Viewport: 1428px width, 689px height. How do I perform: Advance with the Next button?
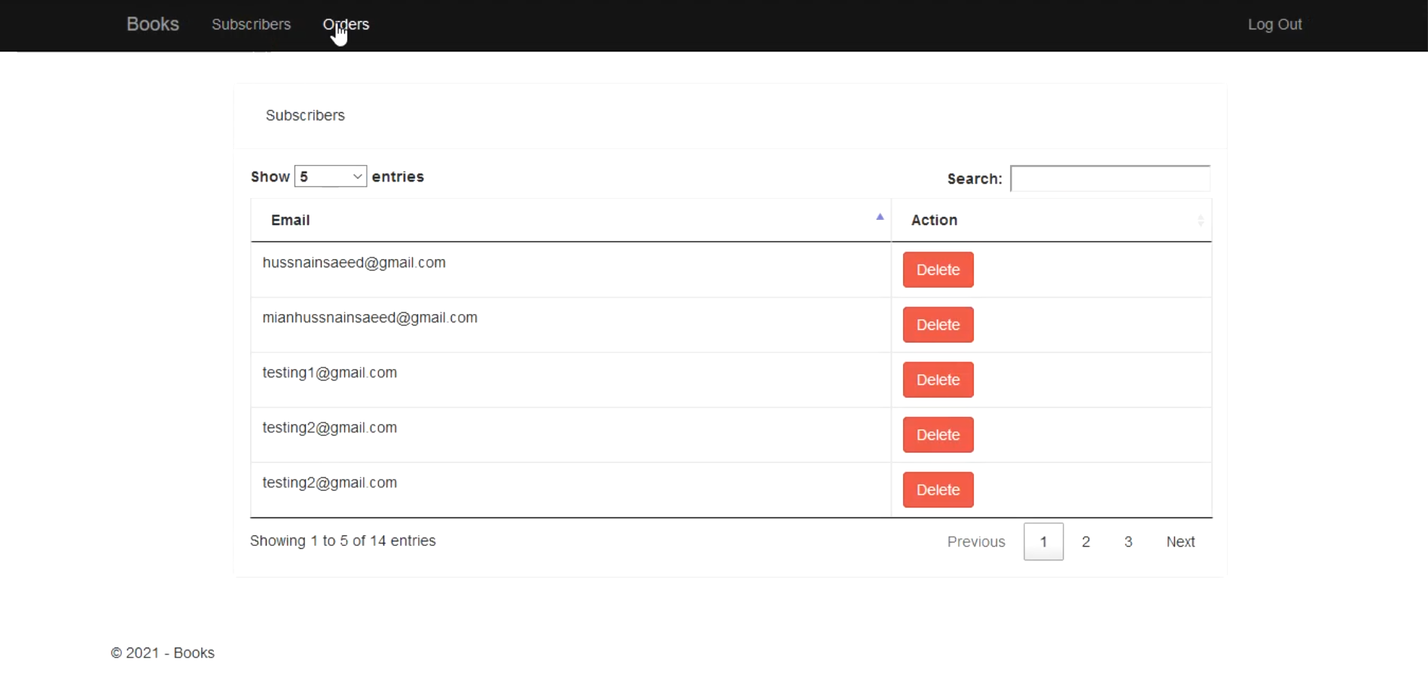tap(1180, 541)
